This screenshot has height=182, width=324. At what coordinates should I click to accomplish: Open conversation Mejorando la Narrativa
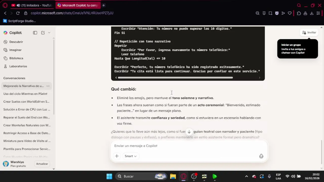click(24, 86)
